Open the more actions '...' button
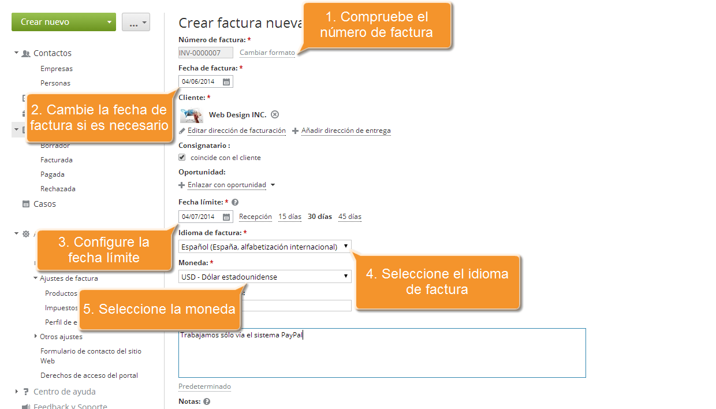The width and height of the screenshot is (716, 409). [136, 22]
